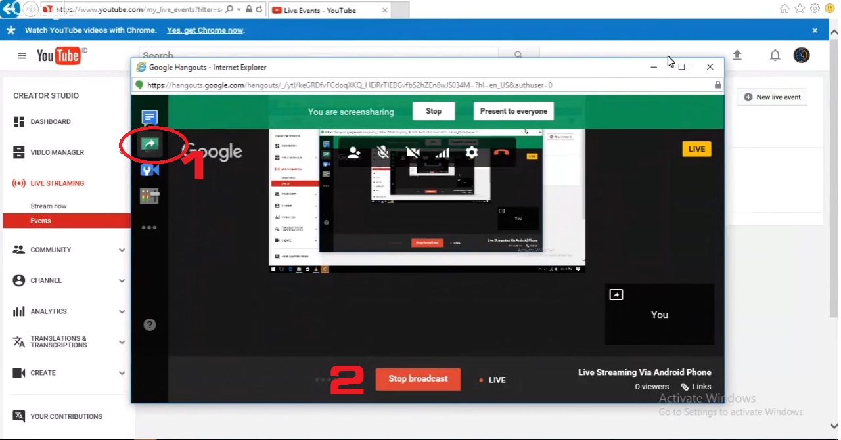Open the bandwidth signal bars icon
Screen dimensions: 841x440
(442, 152)
